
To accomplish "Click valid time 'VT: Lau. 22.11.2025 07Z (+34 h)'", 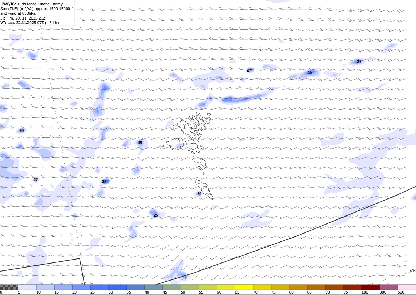I will click(x=30, y=23).
